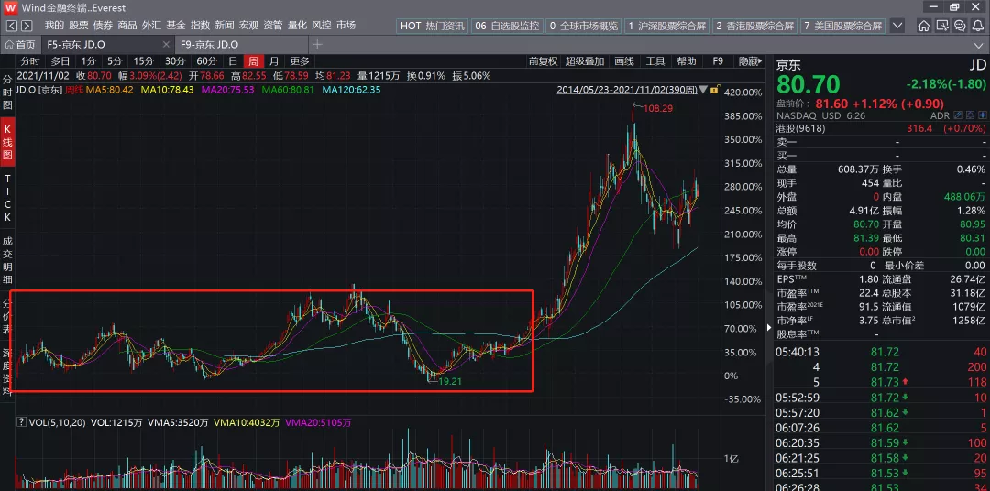Image resolution: width=990 pixels, height=491 pixels.
Task: Click the 画线 drawing button
Action: 624,61
